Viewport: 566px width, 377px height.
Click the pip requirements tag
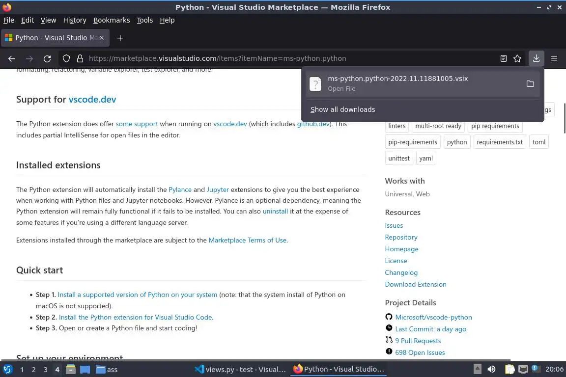click(495, 126)
